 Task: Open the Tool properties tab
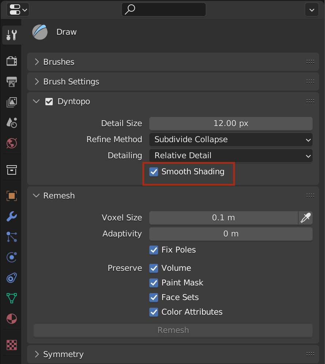pyautogui.click(x=12, y=35)
